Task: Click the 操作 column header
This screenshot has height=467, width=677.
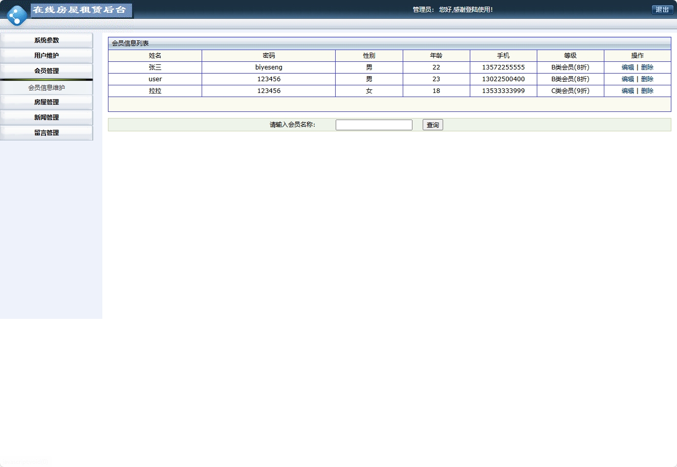Action: 637,56
